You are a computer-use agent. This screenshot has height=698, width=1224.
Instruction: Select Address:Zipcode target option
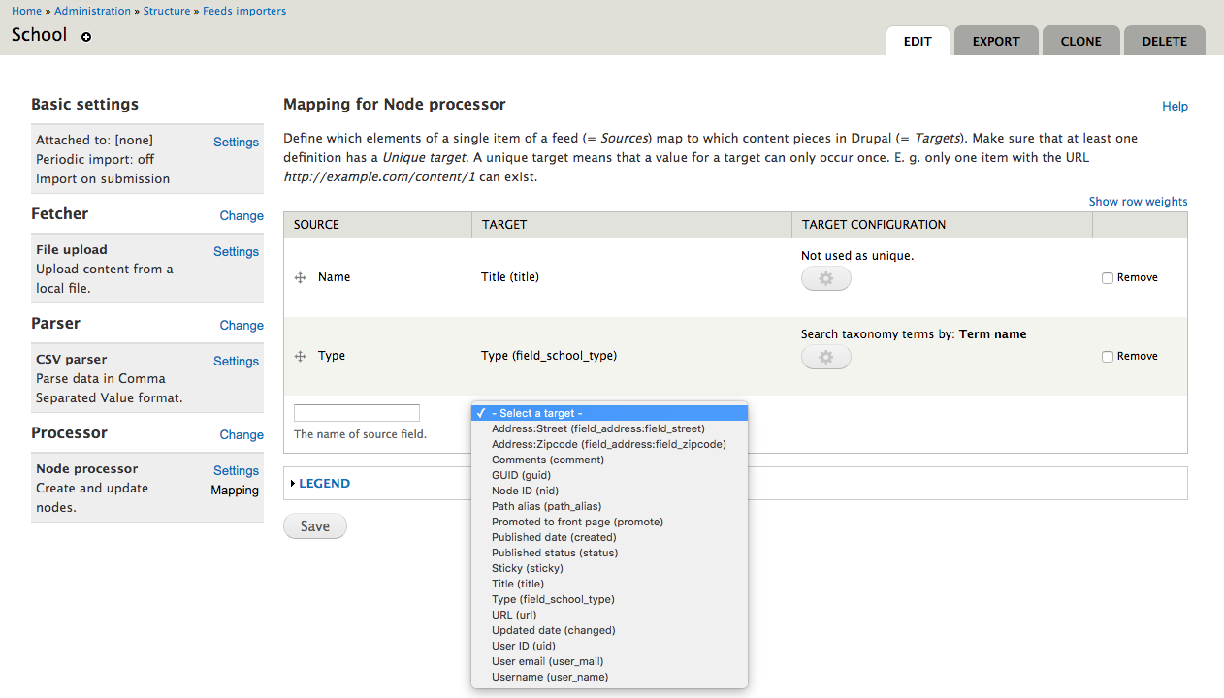pos(609,444)
